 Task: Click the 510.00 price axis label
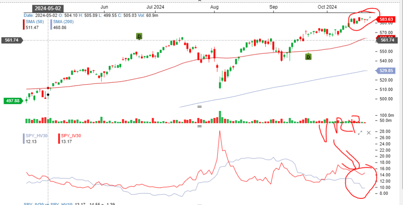pos(387,89)
